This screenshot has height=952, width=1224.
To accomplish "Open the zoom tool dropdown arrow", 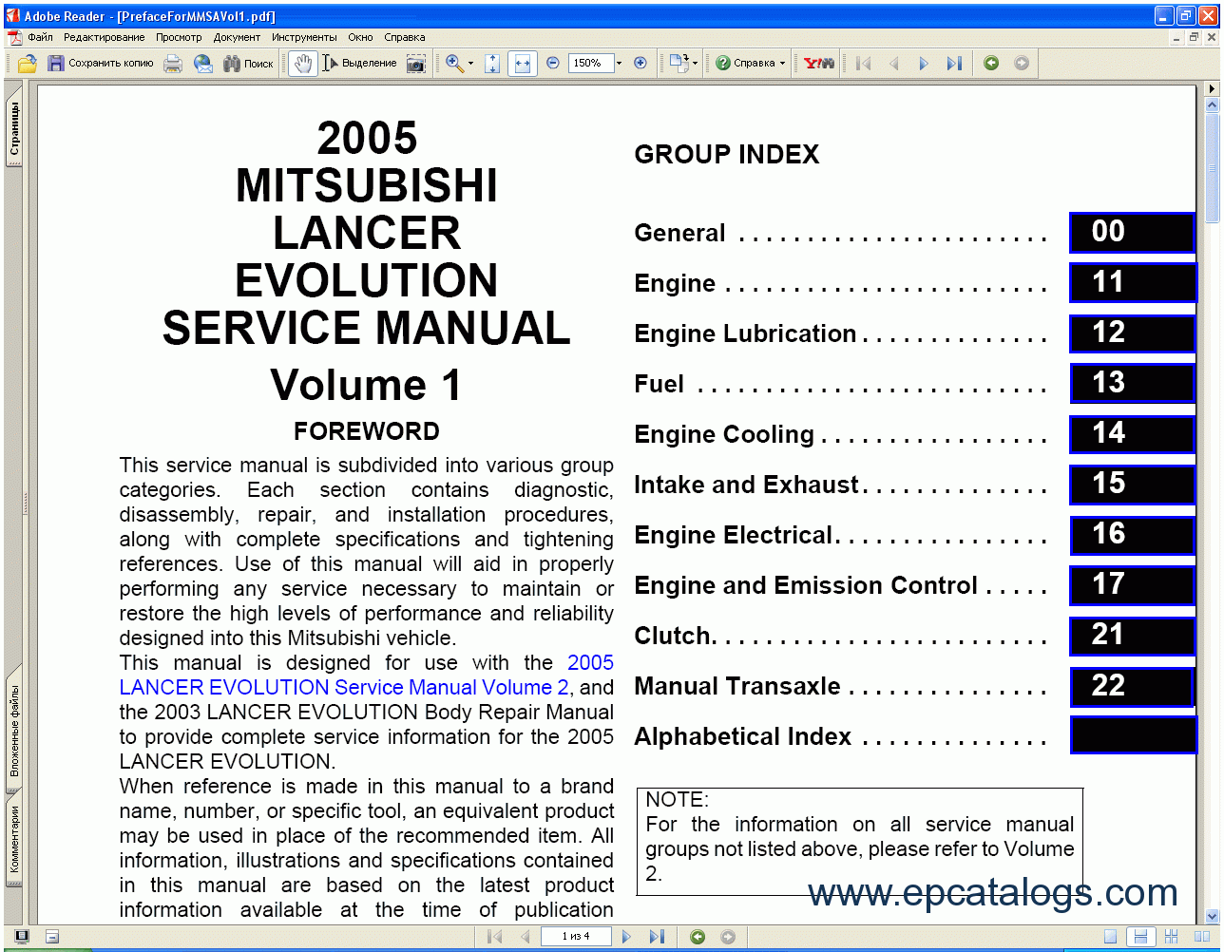I will click(471, 64).
